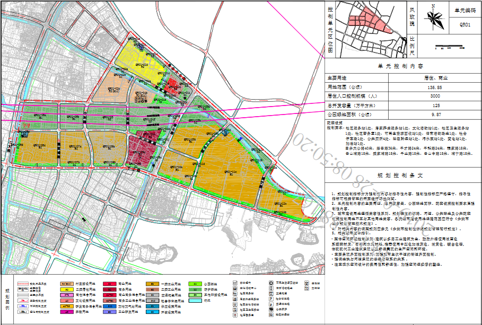Click the bright red commercial block on the map

(172, 86)
